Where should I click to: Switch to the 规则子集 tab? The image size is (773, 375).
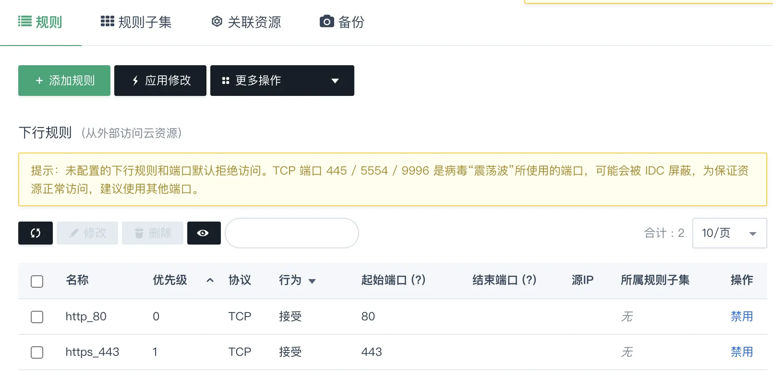coord(136,22)
